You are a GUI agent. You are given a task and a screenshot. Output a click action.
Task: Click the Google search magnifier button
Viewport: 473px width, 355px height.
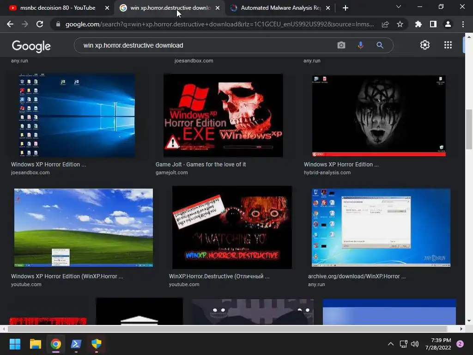coord(380,45)
